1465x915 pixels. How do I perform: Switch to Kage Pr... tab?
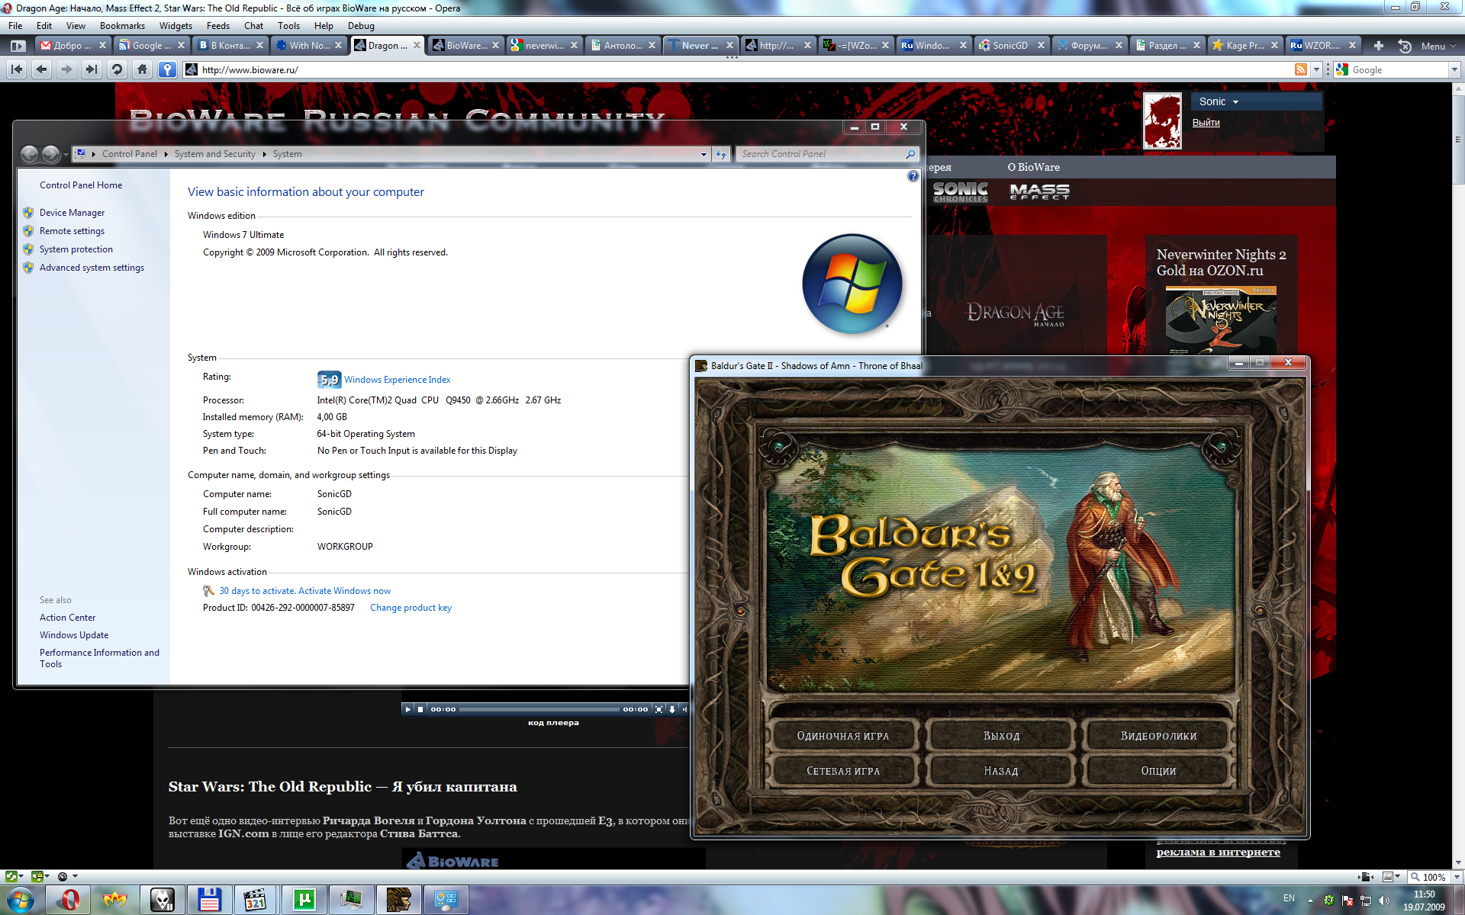point(1245,46)
